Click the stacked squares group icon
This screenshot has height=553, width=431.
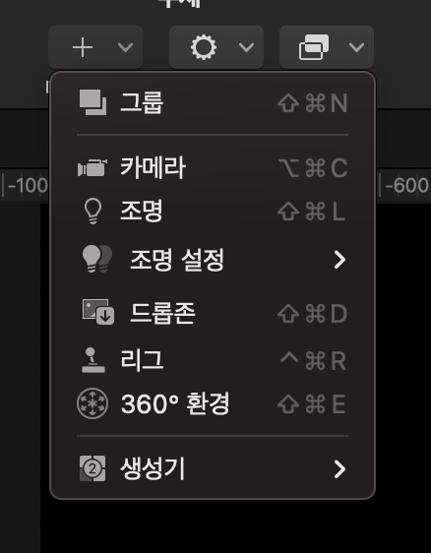click(92, 102)
